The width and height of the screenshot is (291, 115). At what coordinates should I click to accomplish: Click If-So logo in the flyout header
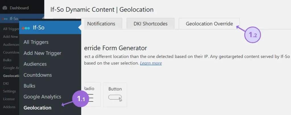(x=26, y=28)
